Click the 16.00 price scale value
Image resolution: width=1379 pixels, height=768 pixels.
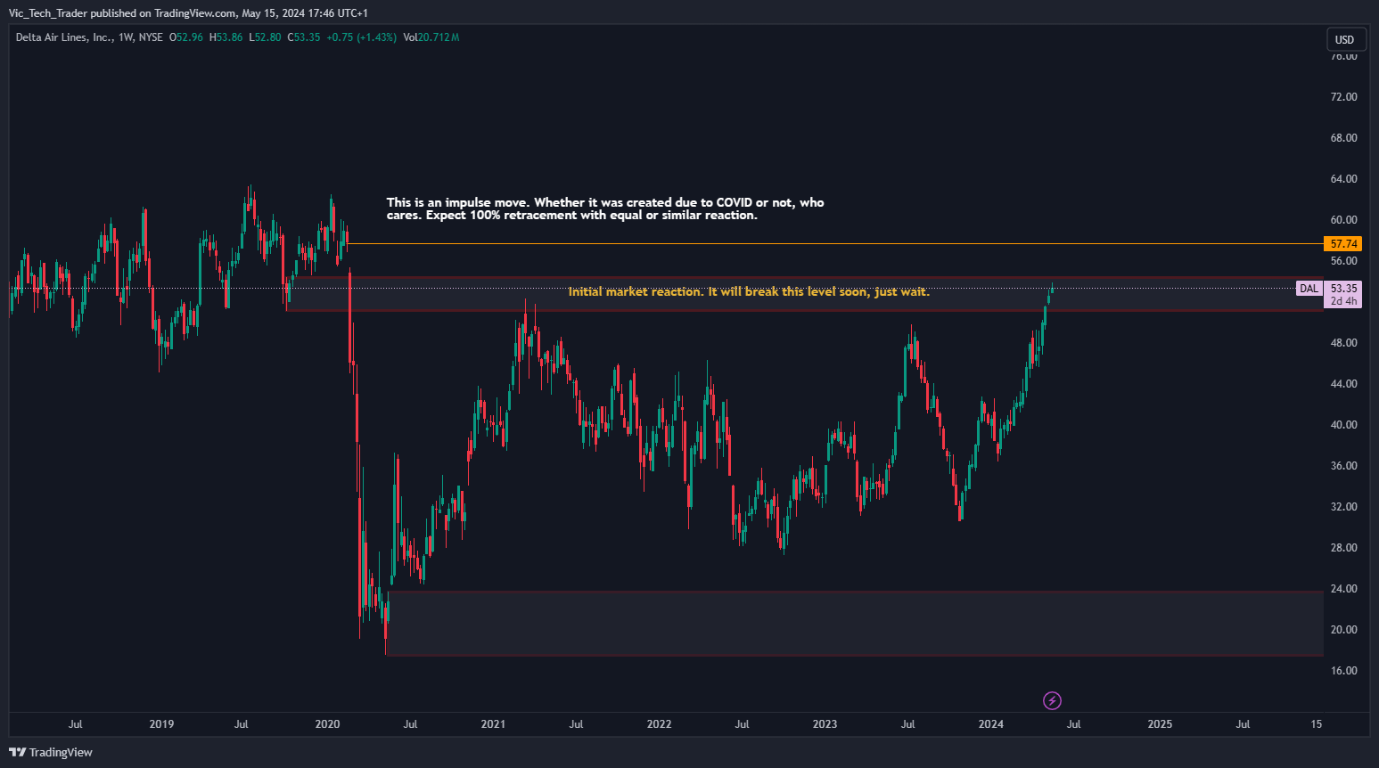point(1343,671)
